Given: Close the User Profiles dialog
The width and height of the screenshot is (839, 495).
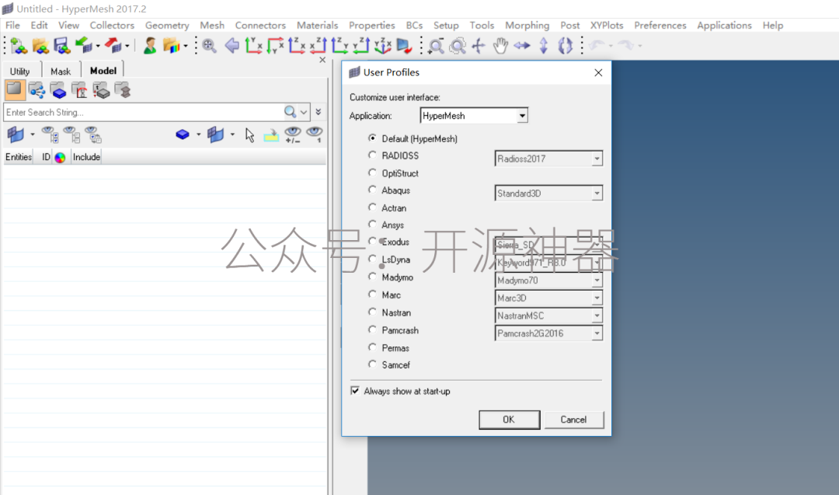Looking at the screenshot, I should point(598,72).
